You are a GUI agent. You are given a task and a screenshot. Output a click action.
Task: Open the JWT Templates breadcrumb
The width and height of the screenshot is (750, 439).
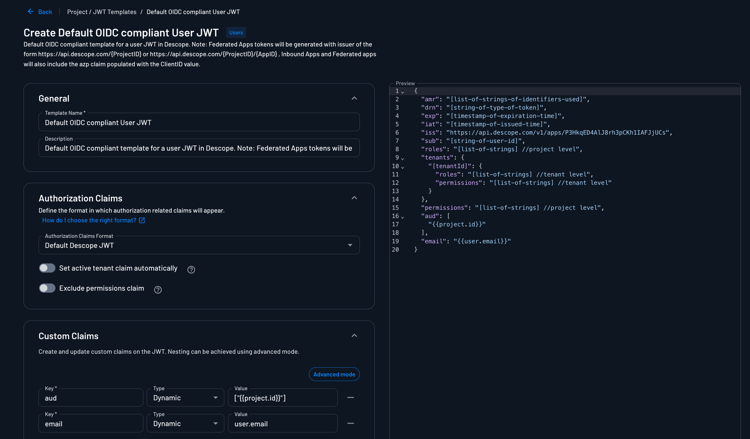(x=115, y=12)
